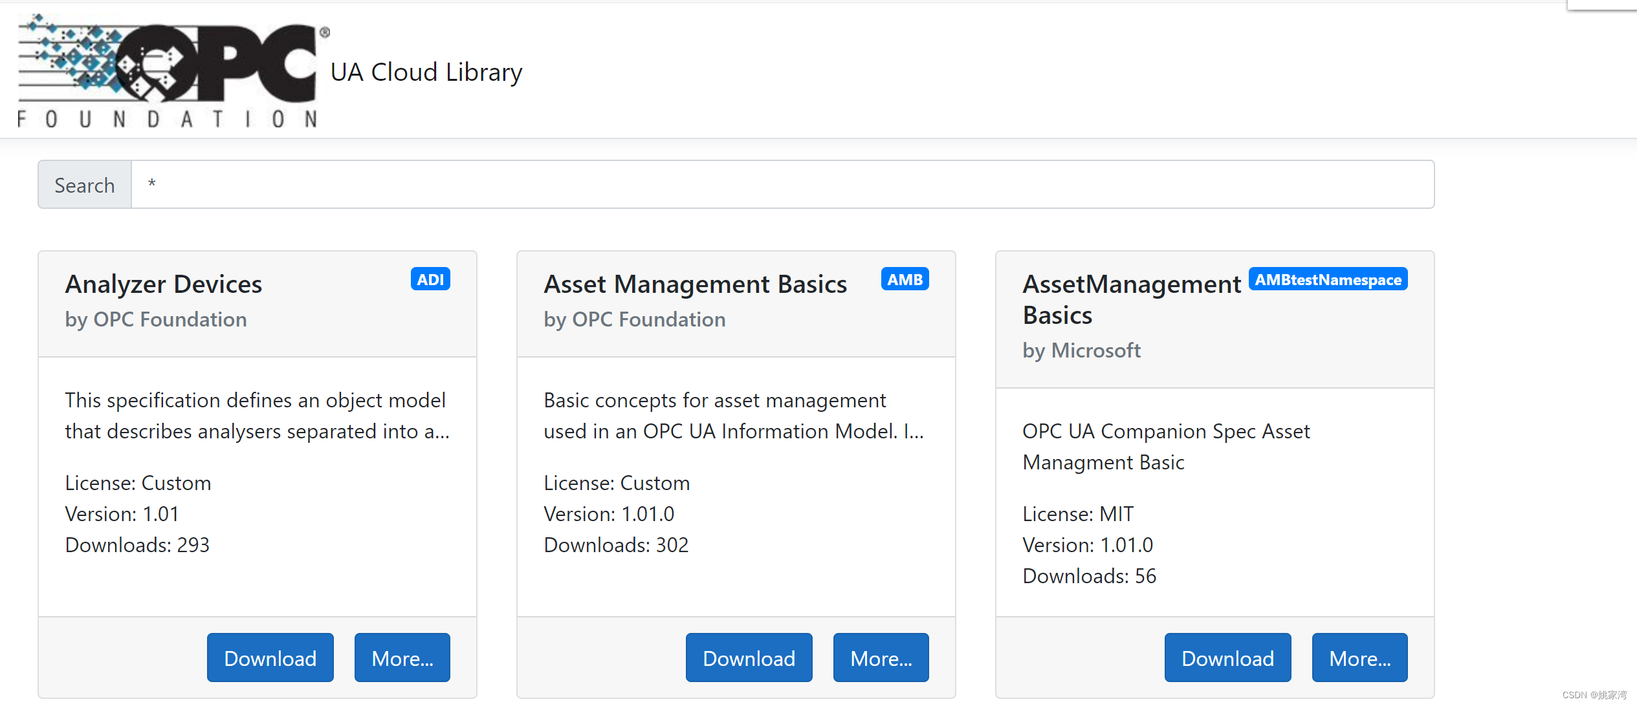Click the AMB namespace badge
Screen dimensions: 1637x706
[x=905, y=279]
